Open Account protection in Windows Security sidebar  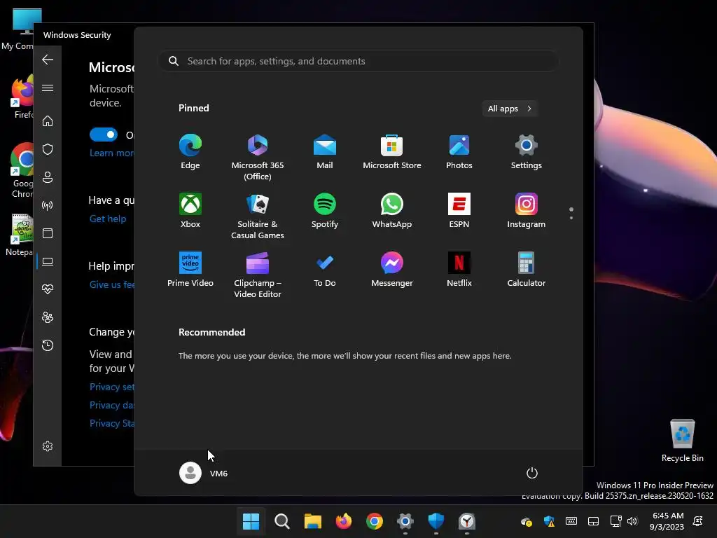click(x=48, y=177)
